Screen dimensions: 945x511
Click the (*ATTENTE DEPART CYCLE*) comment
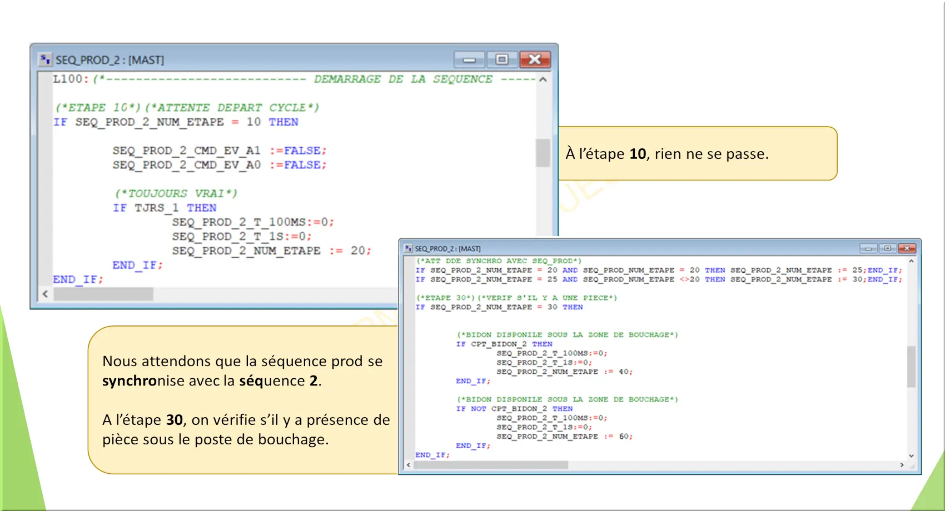(x=232, y=107)
